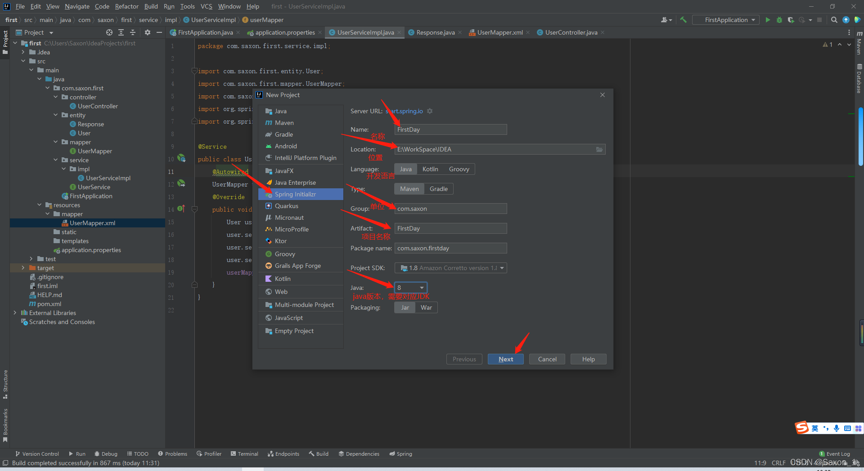Expand the test folder in tree
The height and width of the screenshot is (471, 864).
pyautogui.click(x=31, y=259)
